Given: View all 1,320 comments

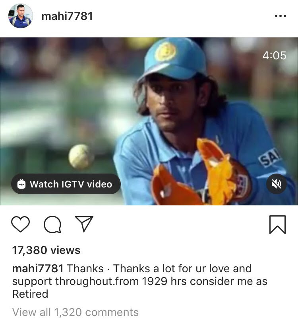Looking at the screenshot, I should point(75,312).
